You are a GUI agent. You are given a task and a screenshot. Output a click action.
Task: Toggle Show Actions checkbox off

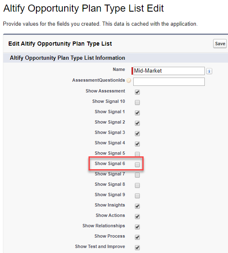[x=137, y=217]
